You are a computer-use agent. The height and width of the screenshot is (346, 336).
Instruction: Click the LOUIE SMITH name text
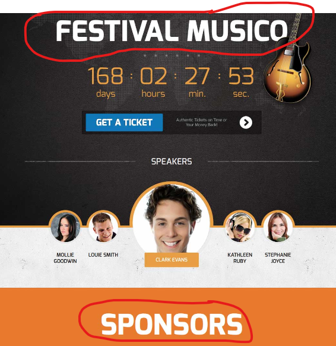[103, 255]
